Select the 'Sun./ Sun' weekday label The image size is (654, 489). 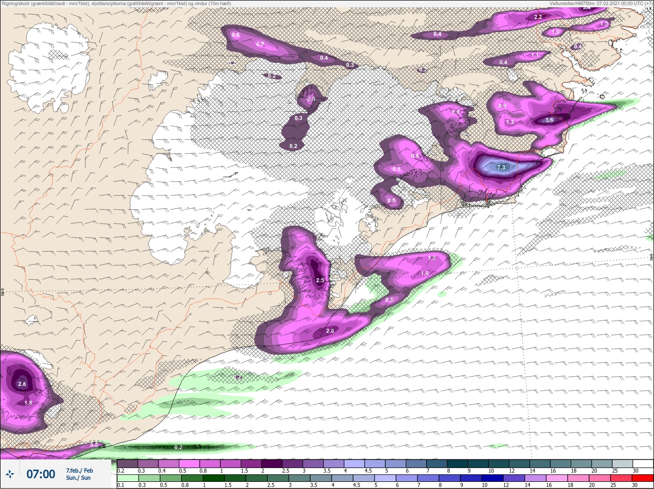(78, 478)
